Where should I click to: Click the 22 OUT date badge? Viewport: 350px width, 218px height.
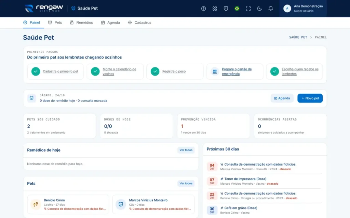[212, 196]
